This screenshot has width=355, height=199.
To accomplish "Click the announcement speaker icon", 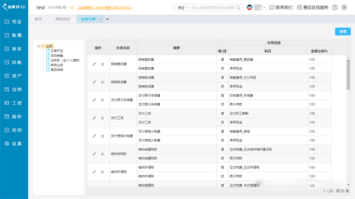I will (x=72, y=8).
